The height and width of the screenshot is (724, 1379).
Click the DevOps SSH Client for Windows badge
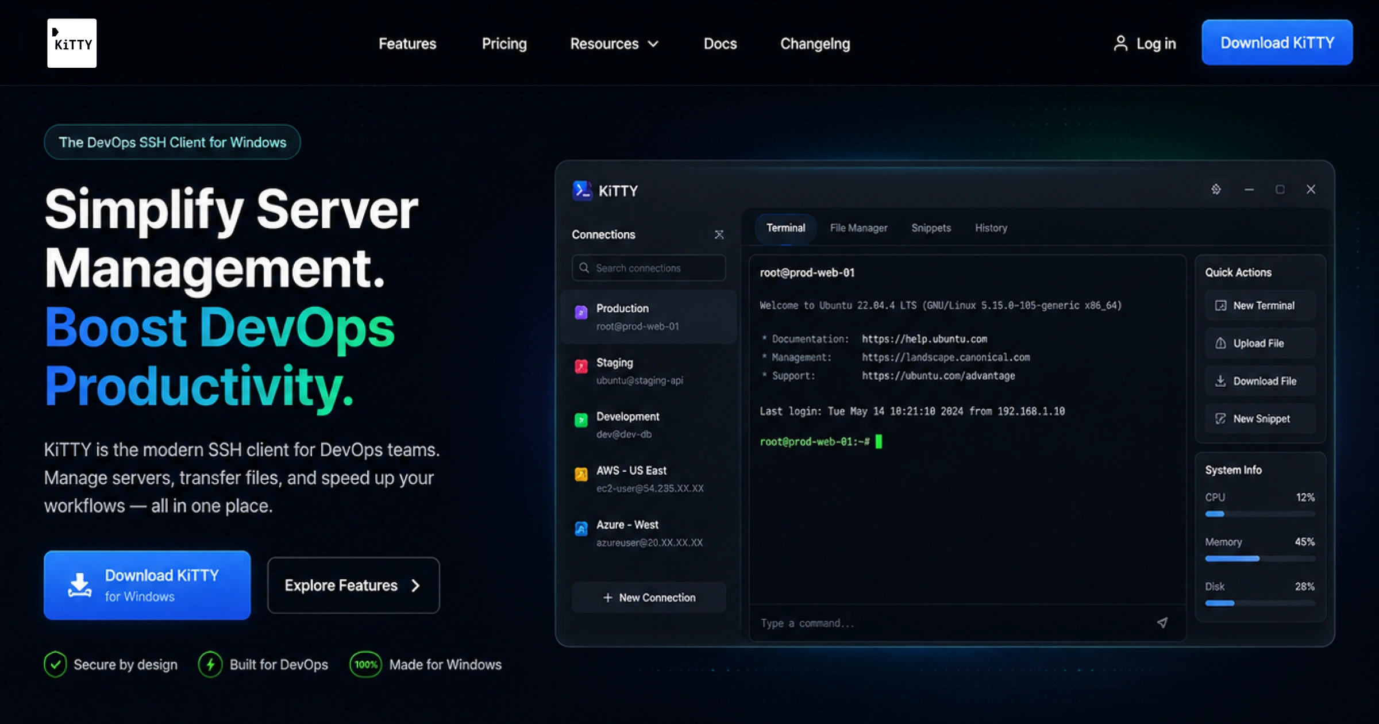172,142
